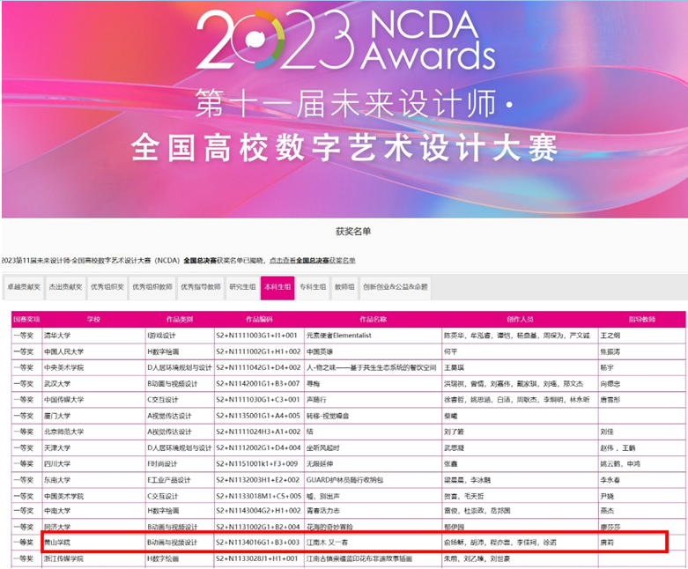Viewport: 688px width, 569px height.
Task: Click 中央美术学院 row category D人居环境规划与设计
Action: (180, 367)
